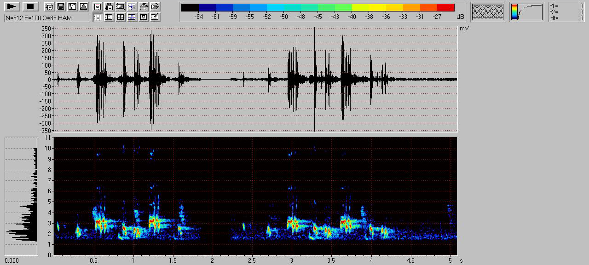This screenshot has width=589, height=265.
Task: Click the overlapping windows copy icon
Action: coord(49,6)
